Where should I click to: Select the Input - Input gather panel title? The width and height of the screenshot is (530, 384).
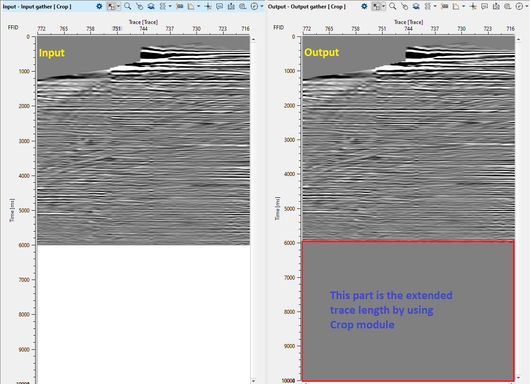pos(37,7)
